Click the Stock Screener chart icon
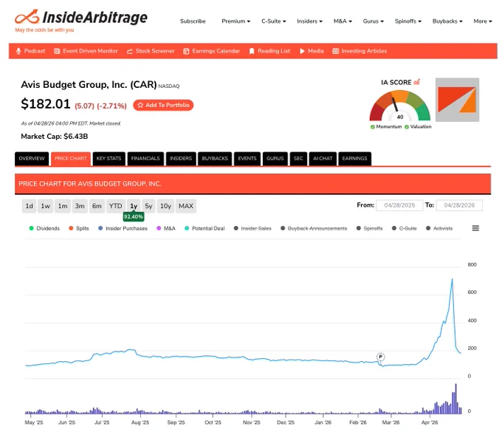 coord(130,51)
